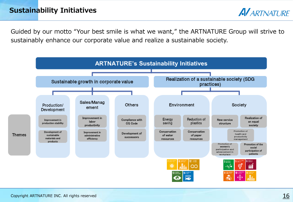Click the SDG 7 sun icon
Screen dimensions: 293x202
172,164
